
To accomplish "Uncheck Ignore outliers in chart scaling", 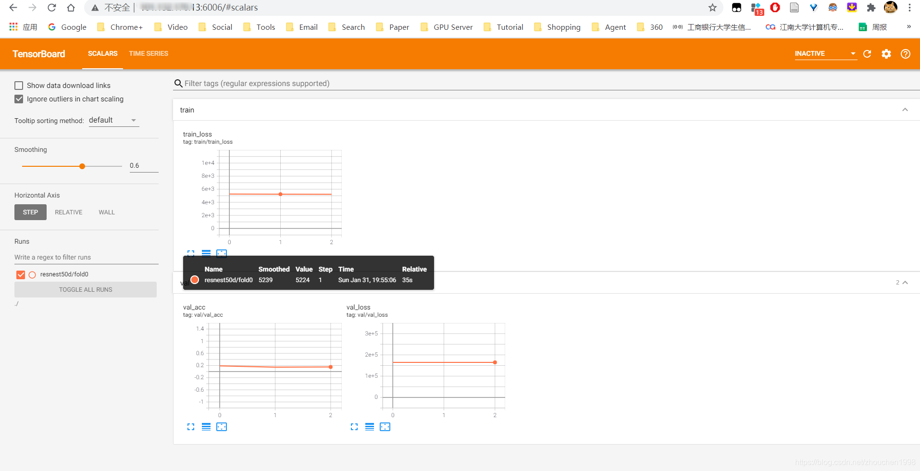I will pyautogui.click(x=19, y=99).
